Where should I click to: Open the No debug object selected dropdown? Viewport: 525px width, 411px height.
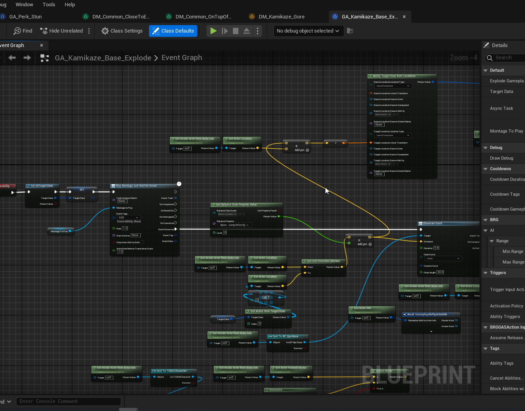309,31
